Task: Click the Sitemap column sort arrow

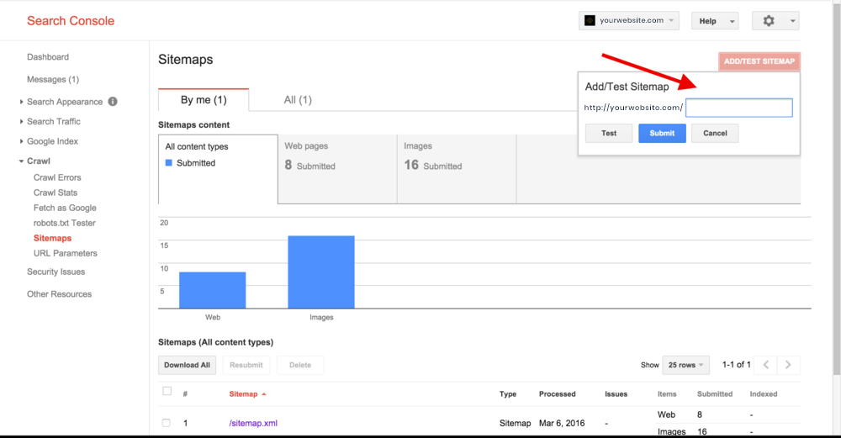Action: [x=264, y=394]
